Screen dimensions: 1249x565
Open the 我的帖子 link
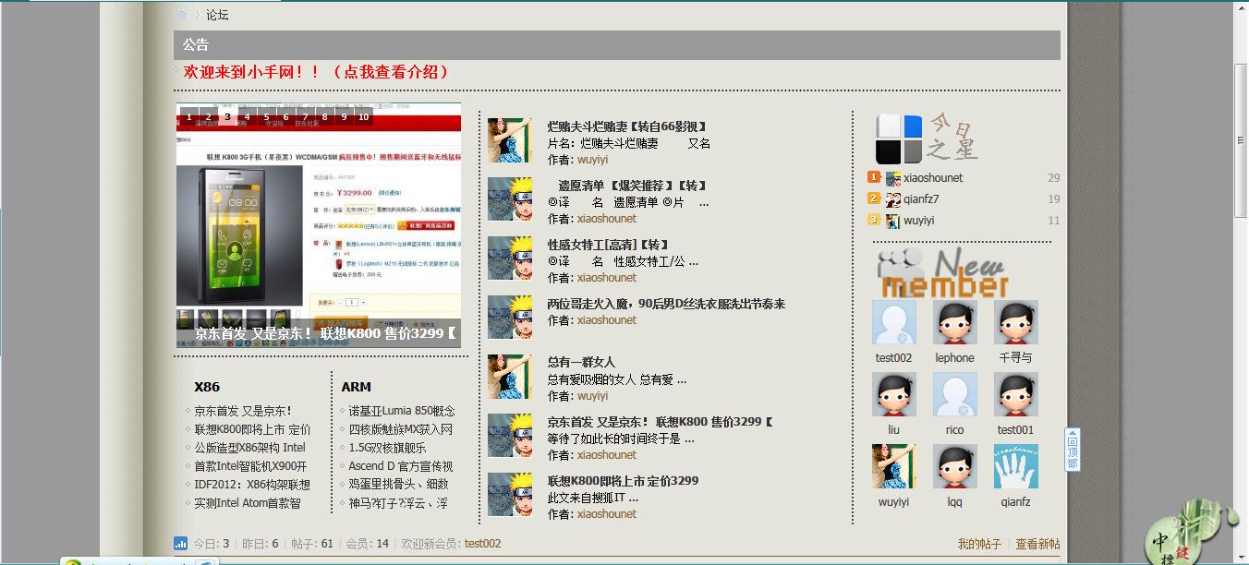click(979, 545)
